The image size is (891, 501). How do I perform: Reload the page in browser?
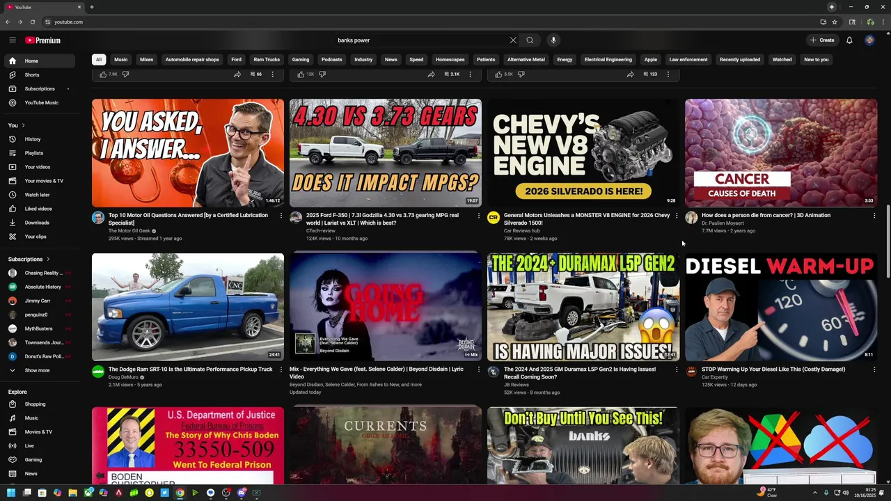33,22
